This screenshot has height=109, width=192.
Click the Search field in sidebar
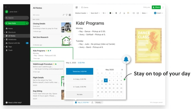tap(17, 18)
